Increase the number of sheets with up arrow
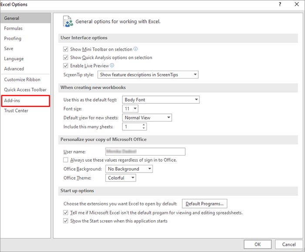Viewport: 305px width, 252px height. [x=143, y=125]
